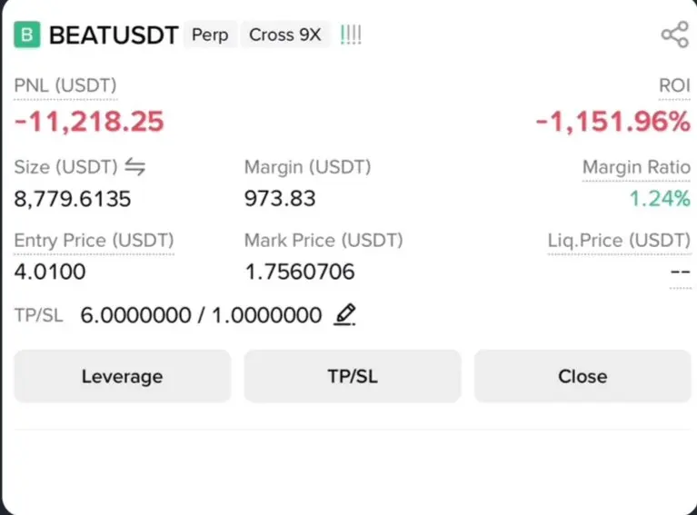The width and height of the screenshot is (697, 515).
Task: Click the negative PNL amount -11,218.25
Action: pos(89,122)
